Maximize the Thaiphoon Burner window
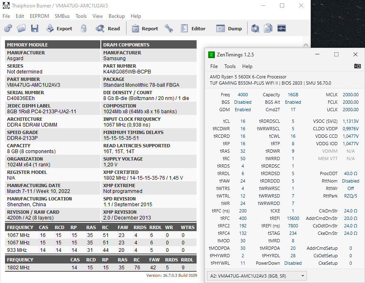 (x=282, y=5)
